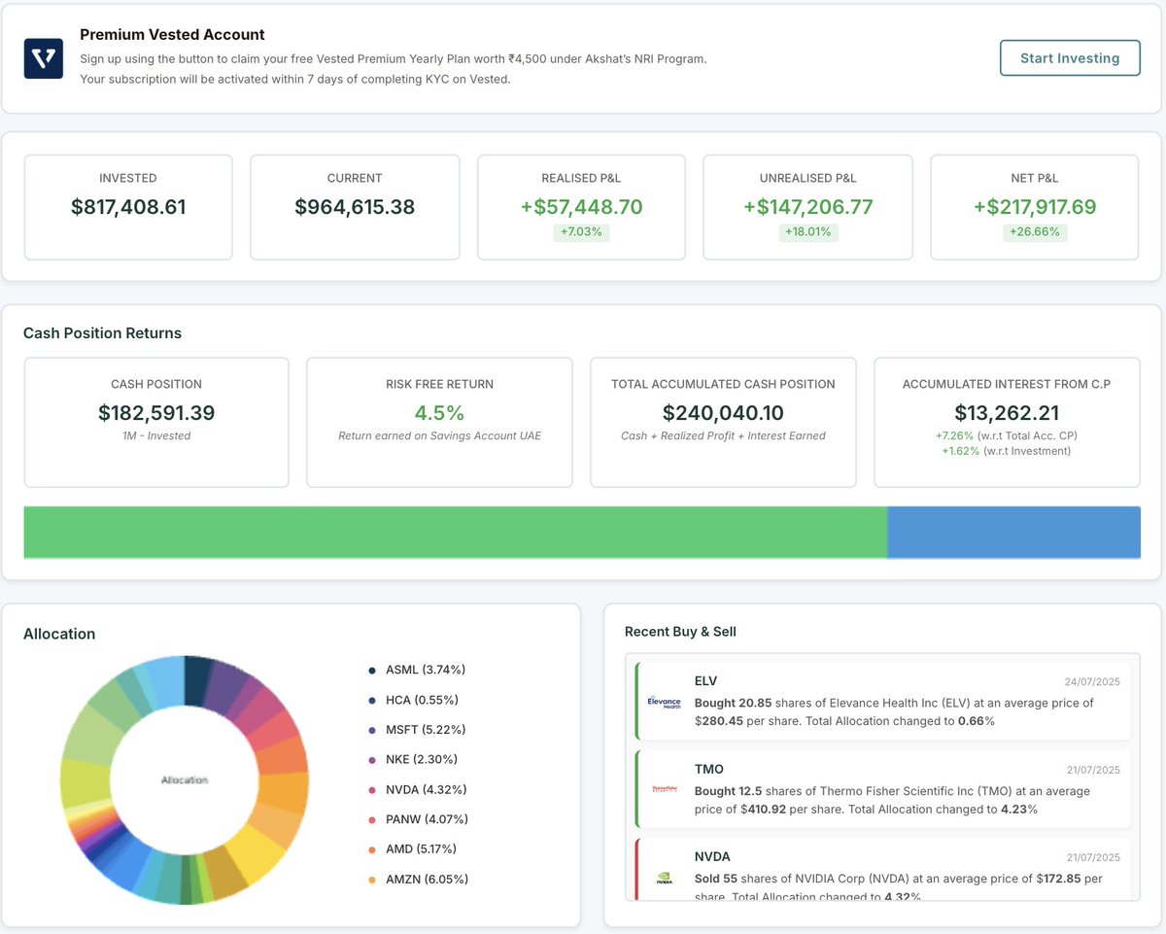Image resolution: width=1166 pixels, height=934 pixels.
Task: Click the green invested portion of bar
Action: [x=455, y=532]
